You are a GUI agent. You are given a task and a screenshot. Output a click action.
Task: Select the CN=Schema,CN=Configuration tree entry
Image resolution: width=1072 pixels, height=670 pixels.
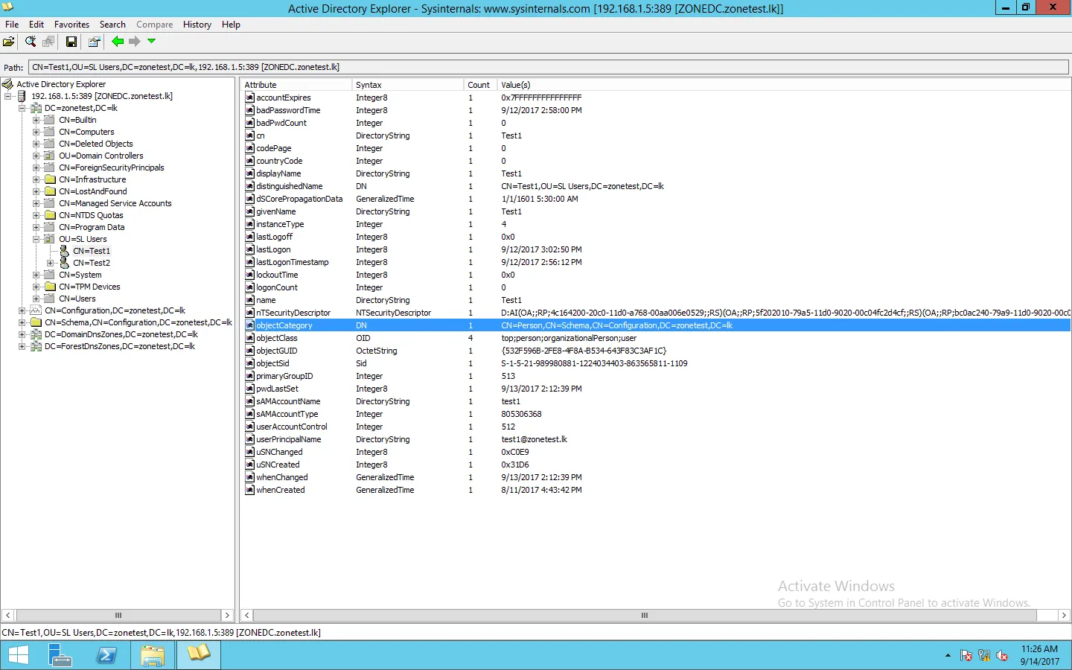pos(138,322)
